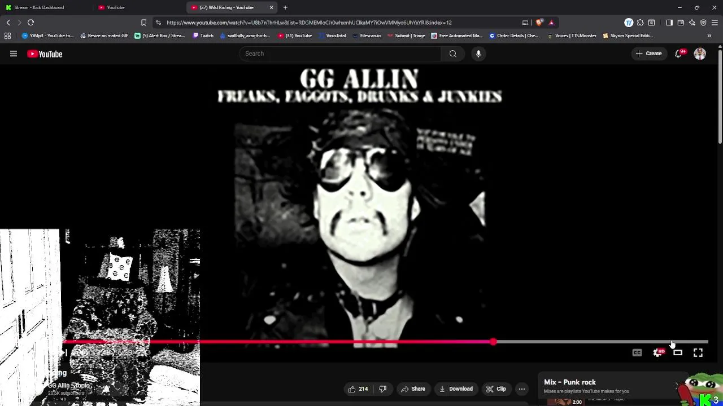
Task: Bookmark this page icon
Action: pos(143,23)
